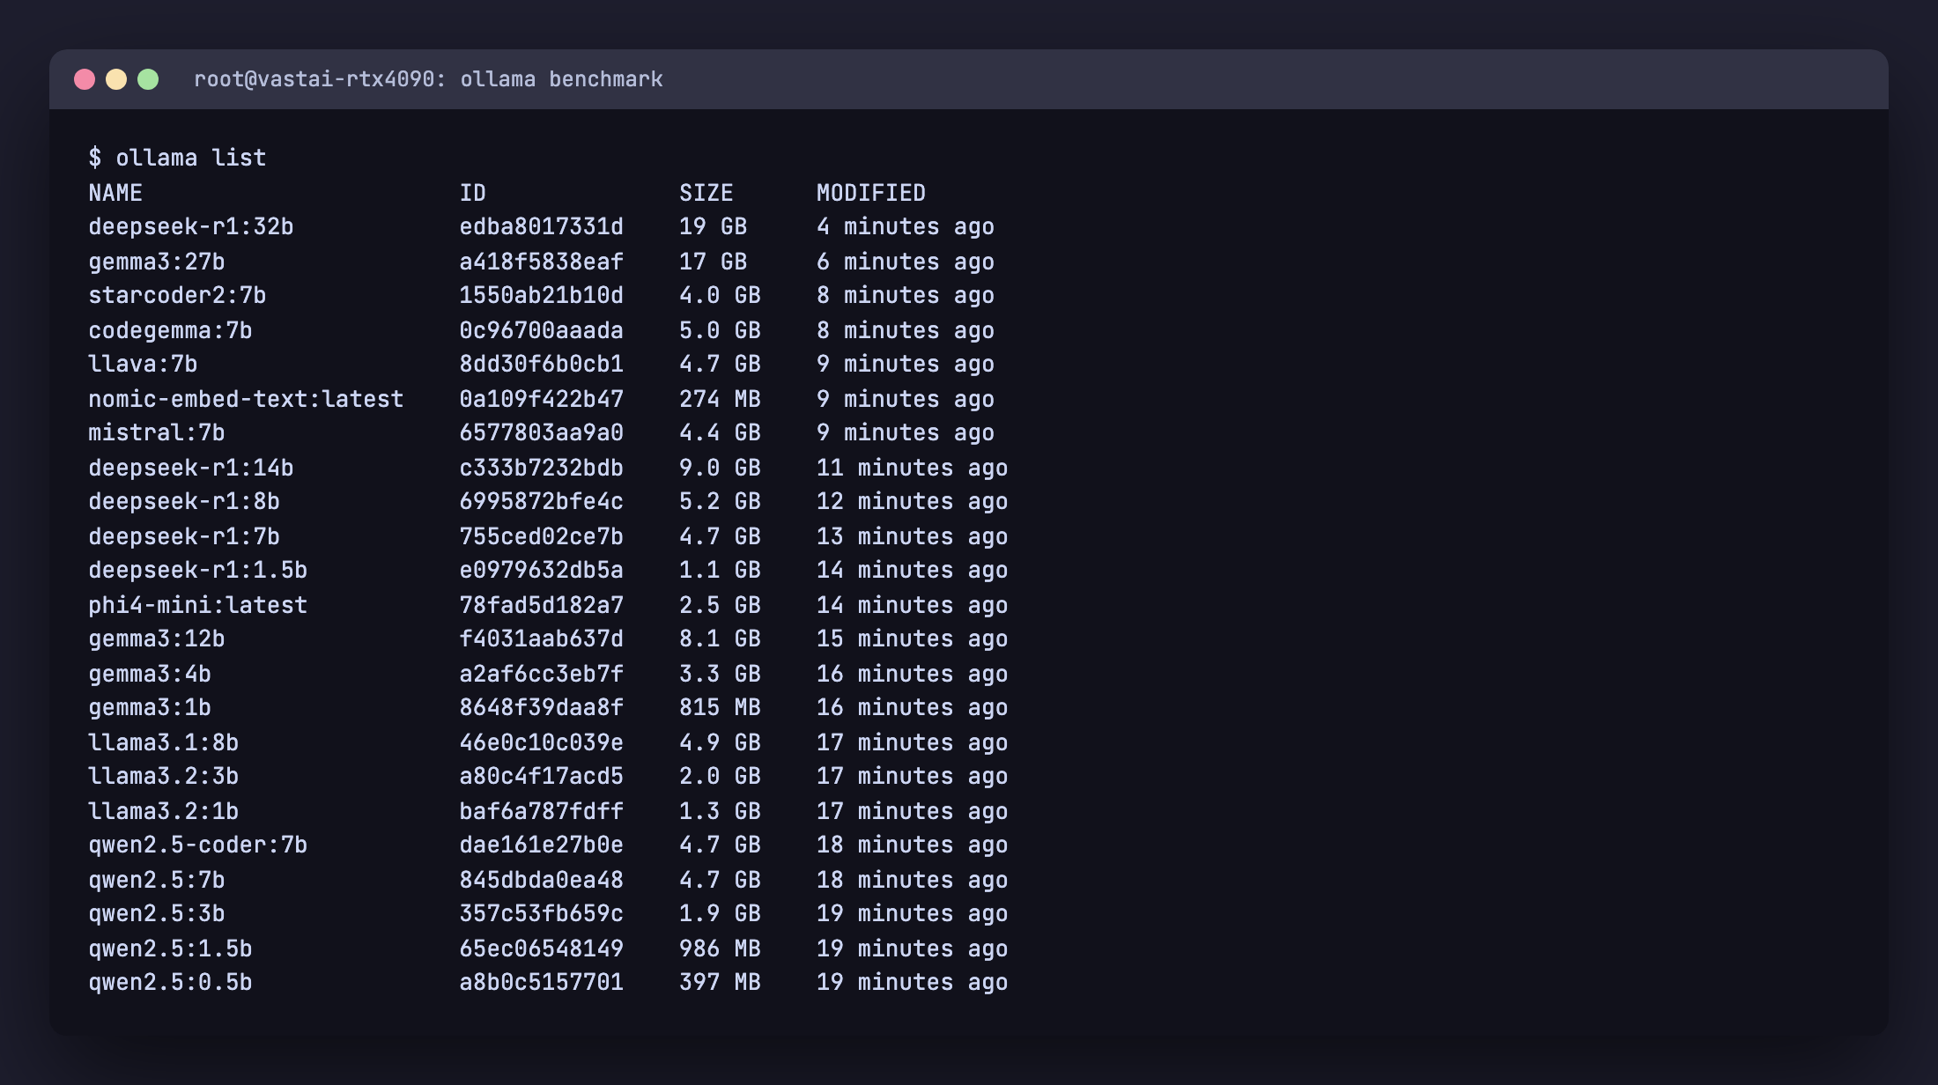Select the model name deepseek-r1:14b
The height and width of the screenshot is (1085, 1938).
click(191, 468)
